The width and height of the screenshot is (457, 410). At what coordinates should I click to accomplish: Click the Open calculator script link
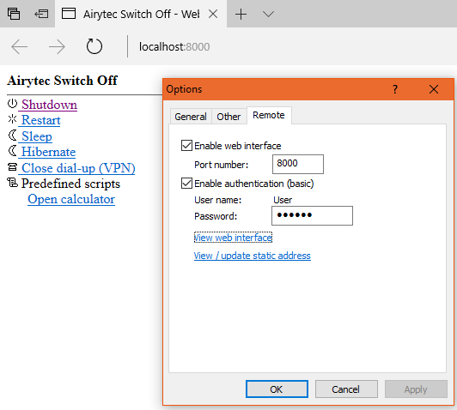71,199
